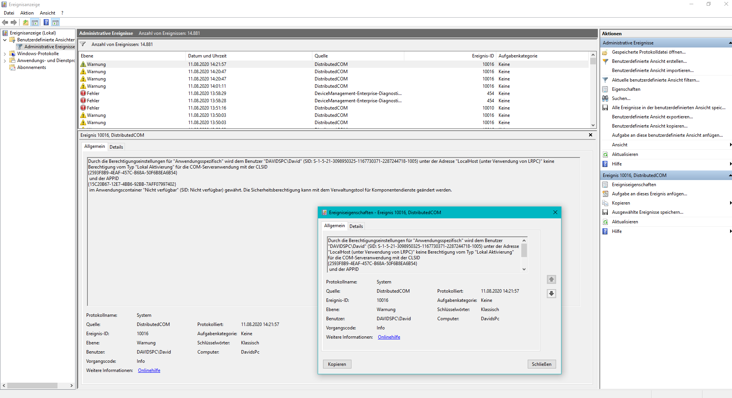Close the event preview pane with the X
This screenshot has height=398, width=732.
(591, 135)
